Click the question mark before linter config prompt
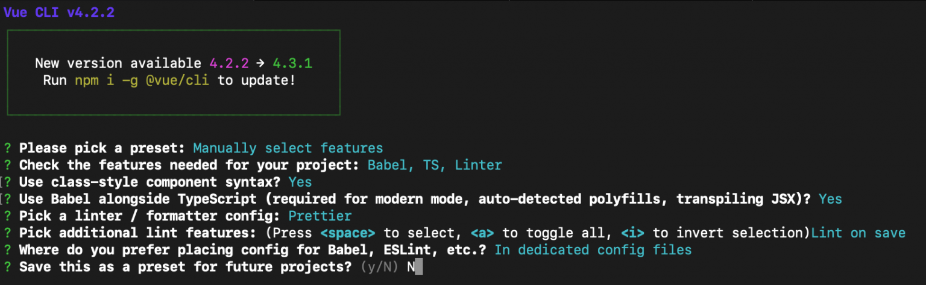 tap(8, 216)
